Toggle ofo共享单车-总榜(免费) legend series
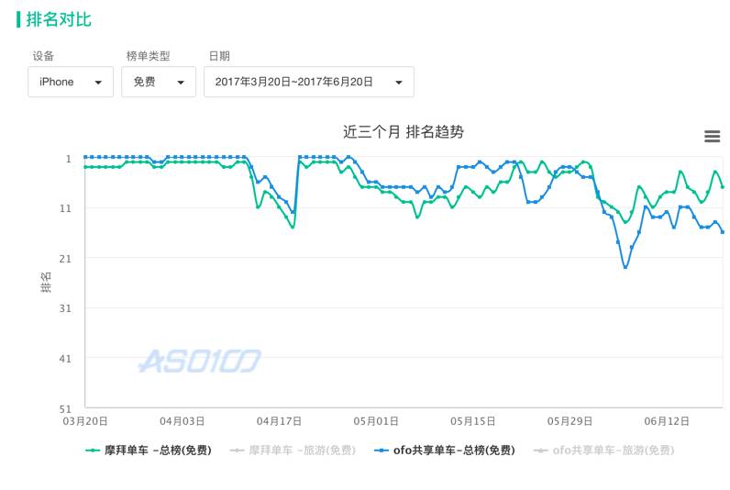The width and height of the screenshot is (730, 490). [x=445, y=451]
